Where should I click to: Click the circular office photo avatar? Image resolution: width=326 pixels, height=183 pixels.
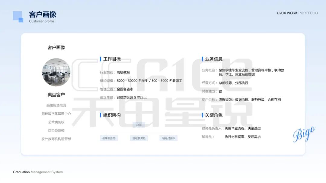pos(56,72)
